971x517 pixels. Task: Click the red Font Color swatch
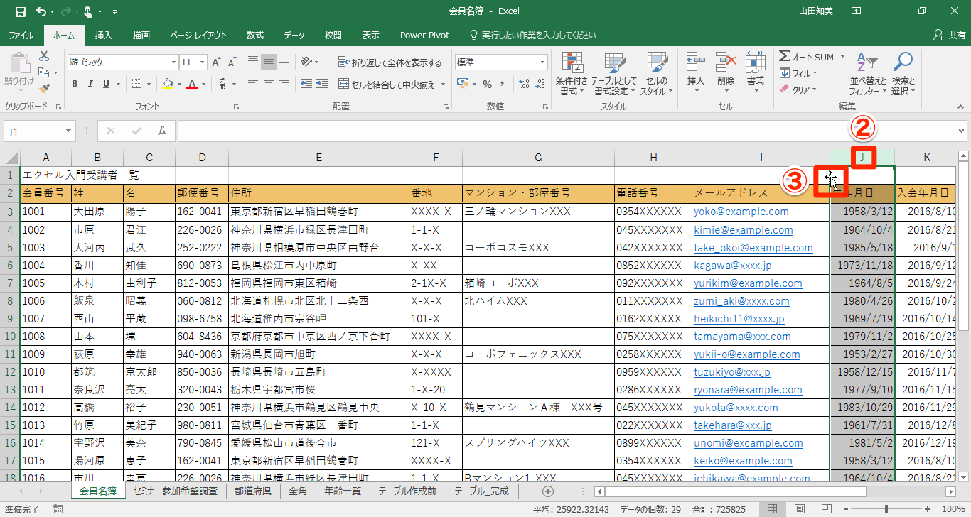pyautogui.click(x=191, y=85)
